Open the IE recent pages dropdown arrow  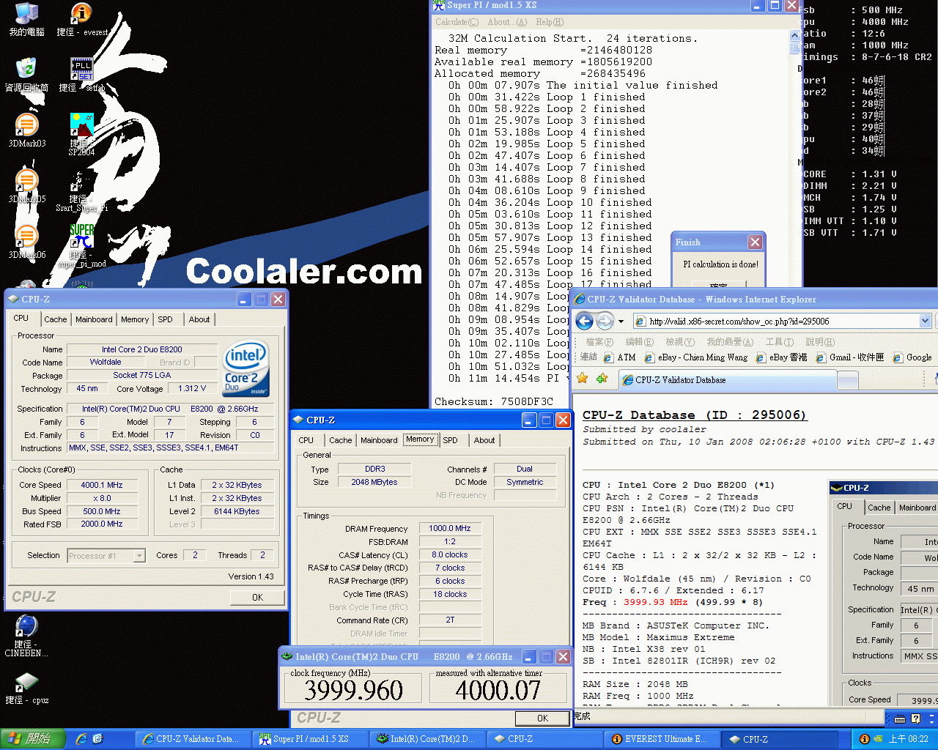point(621,322)
